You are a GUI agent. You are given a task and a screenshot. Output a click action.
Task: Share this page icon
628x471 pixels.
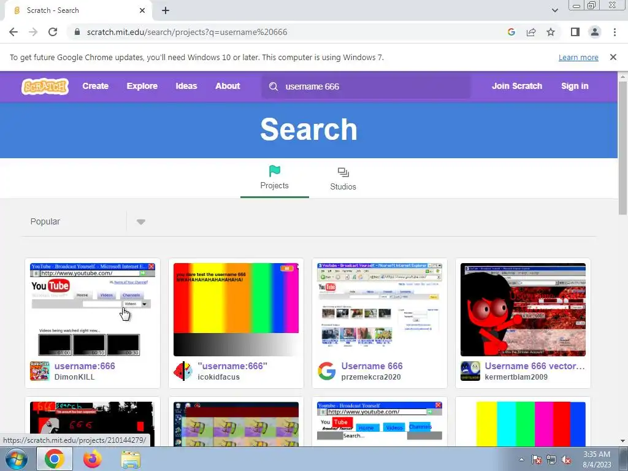[x=531, y=32]
